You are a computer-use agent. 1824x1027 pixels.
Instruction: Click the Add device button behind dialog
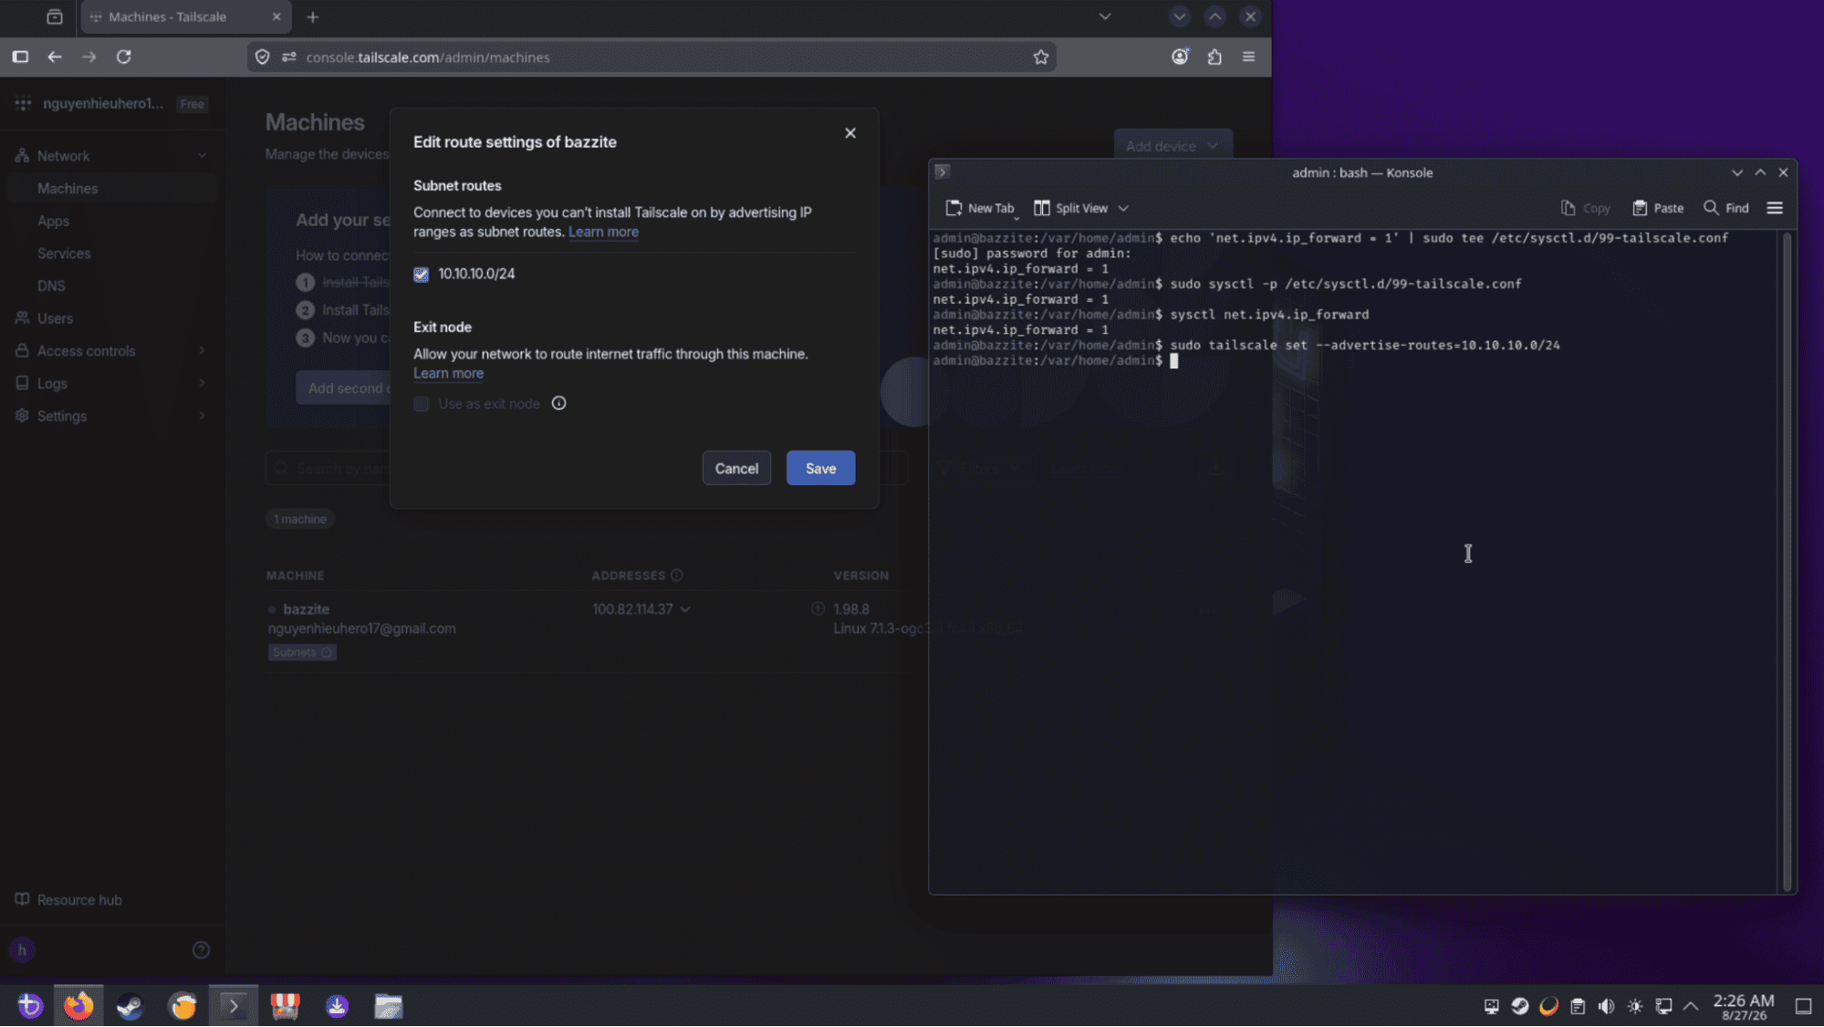point(1172,146)
